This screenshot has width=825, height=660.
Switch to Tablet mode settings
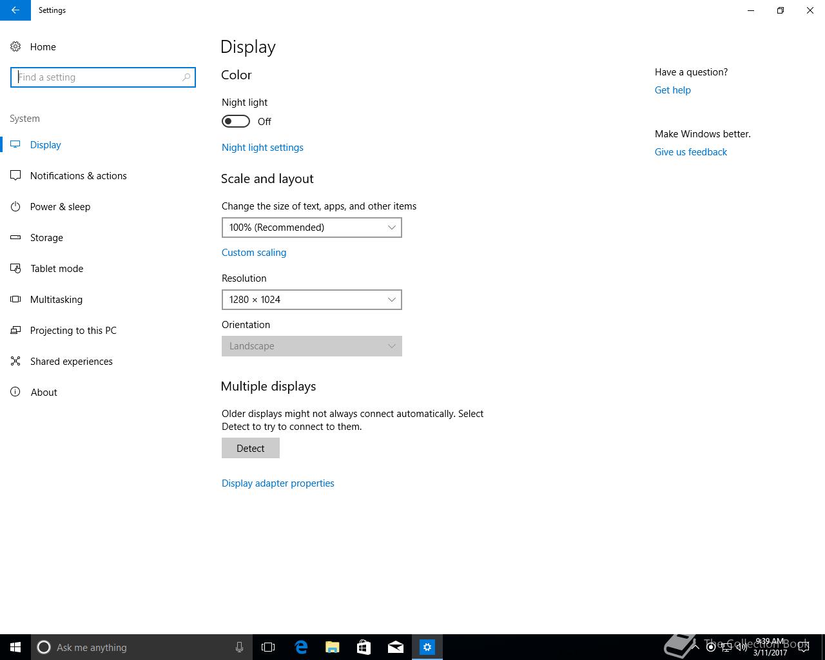coord(57,269)
